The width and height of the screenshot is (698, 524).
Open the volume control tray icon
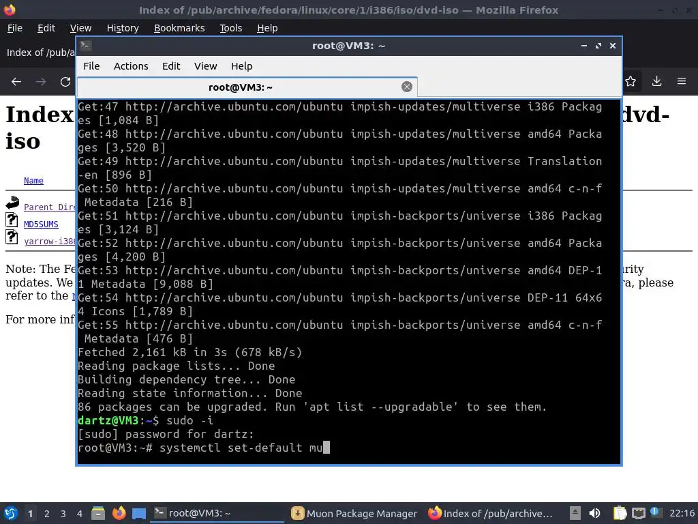point(594,513)
